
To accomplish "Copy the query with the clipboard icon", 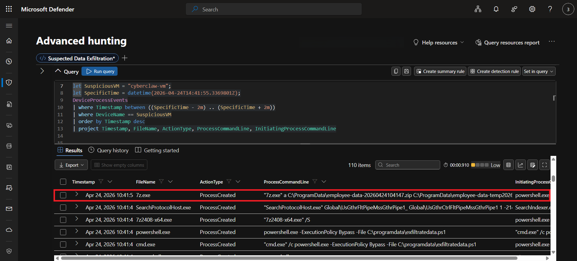I will 396,71.
